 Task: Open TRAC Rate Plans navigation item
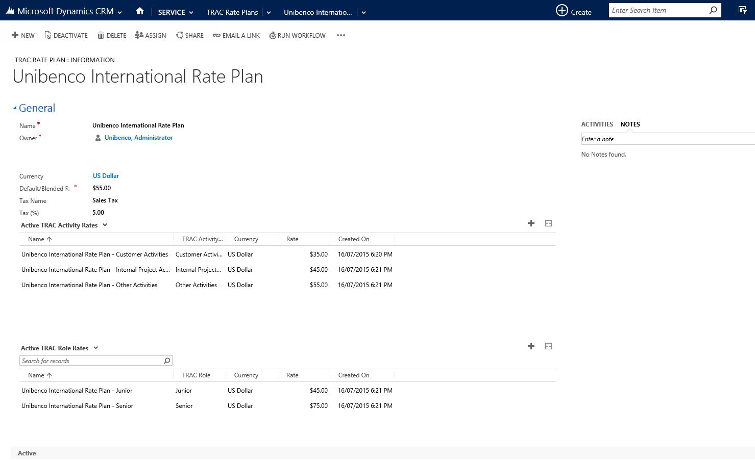232,12
